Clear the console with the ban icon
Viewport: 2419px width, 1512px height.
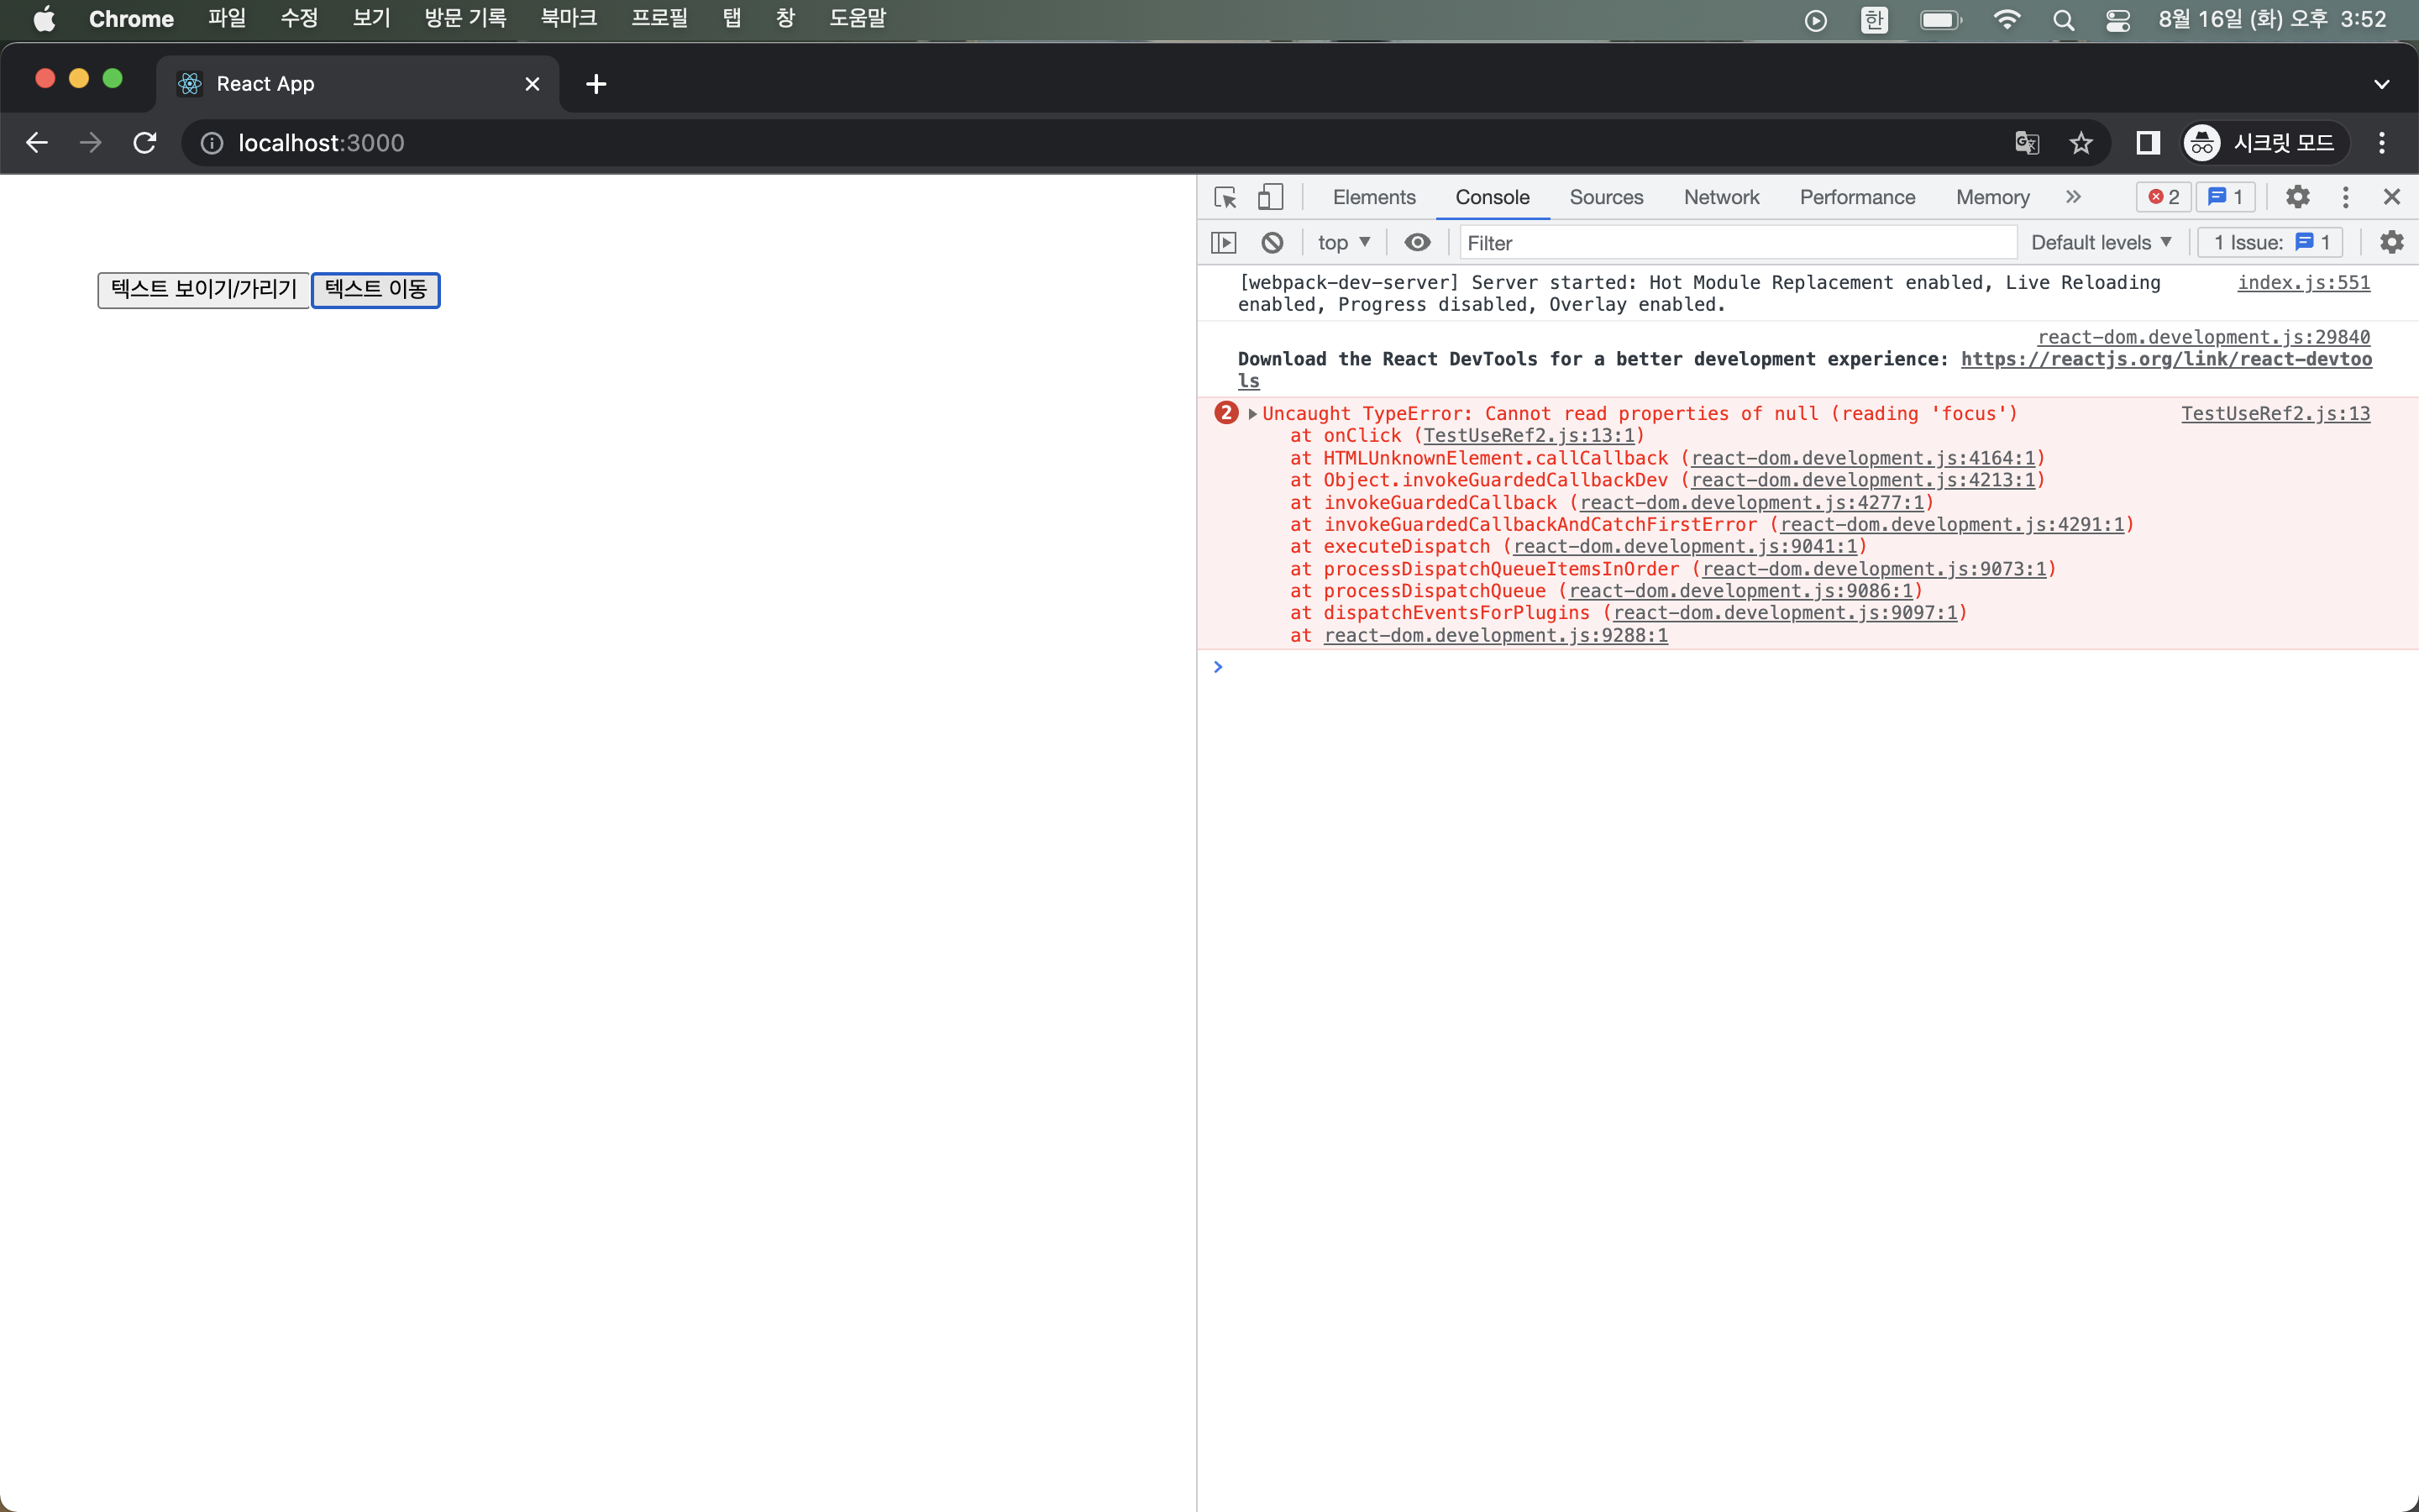1272,242
